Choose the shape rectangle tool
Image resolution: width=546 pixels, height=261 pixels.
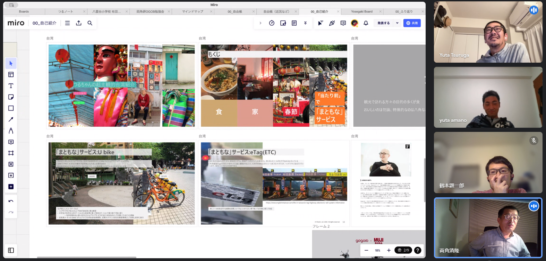click(11, 108)
